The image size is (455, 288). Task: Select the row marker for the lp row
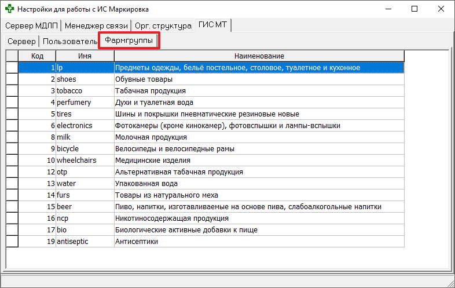12,68
